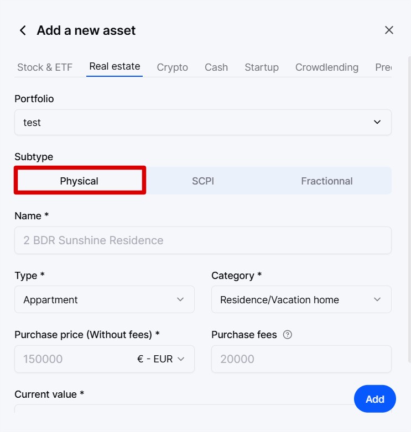Expand the Type dropdown showing Appartment
Screen dimensions: 411x432
pos(104,299)
